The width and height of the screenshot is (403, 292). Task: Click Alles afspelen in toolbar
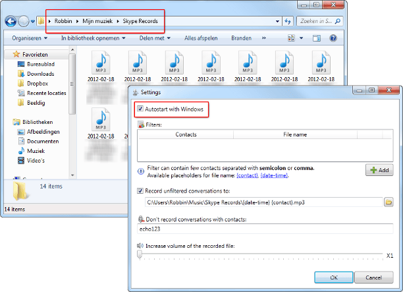201,38
